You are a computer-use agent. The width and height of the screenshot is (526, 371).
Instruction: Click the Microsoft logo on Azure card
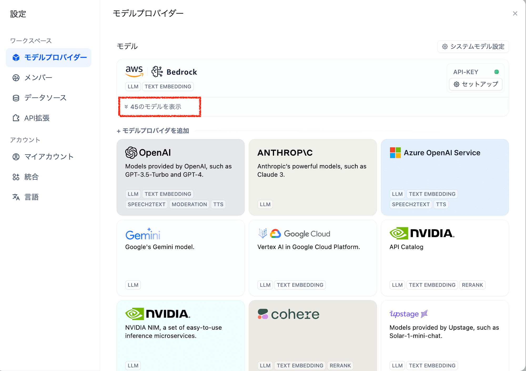click(x=395, y=153)
